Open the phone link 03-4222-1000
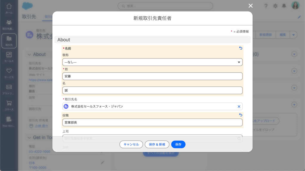305x171 pixels. (x=40, y=152)
